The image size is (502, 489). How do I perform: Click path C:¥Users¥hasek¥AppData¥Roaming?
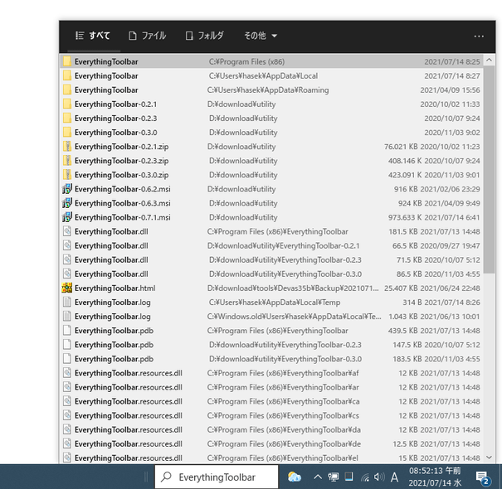tap(268, 90)
